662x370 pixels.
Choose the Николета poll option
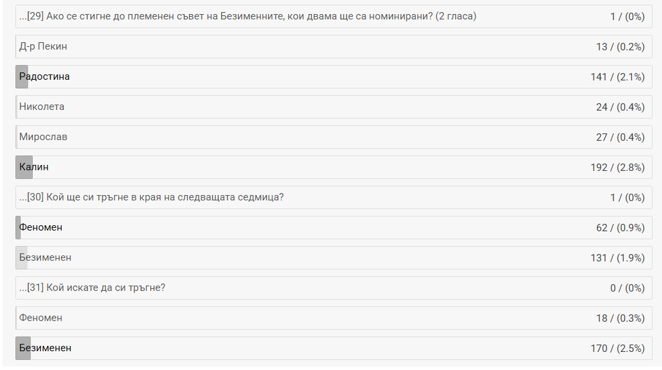(42, 107)
